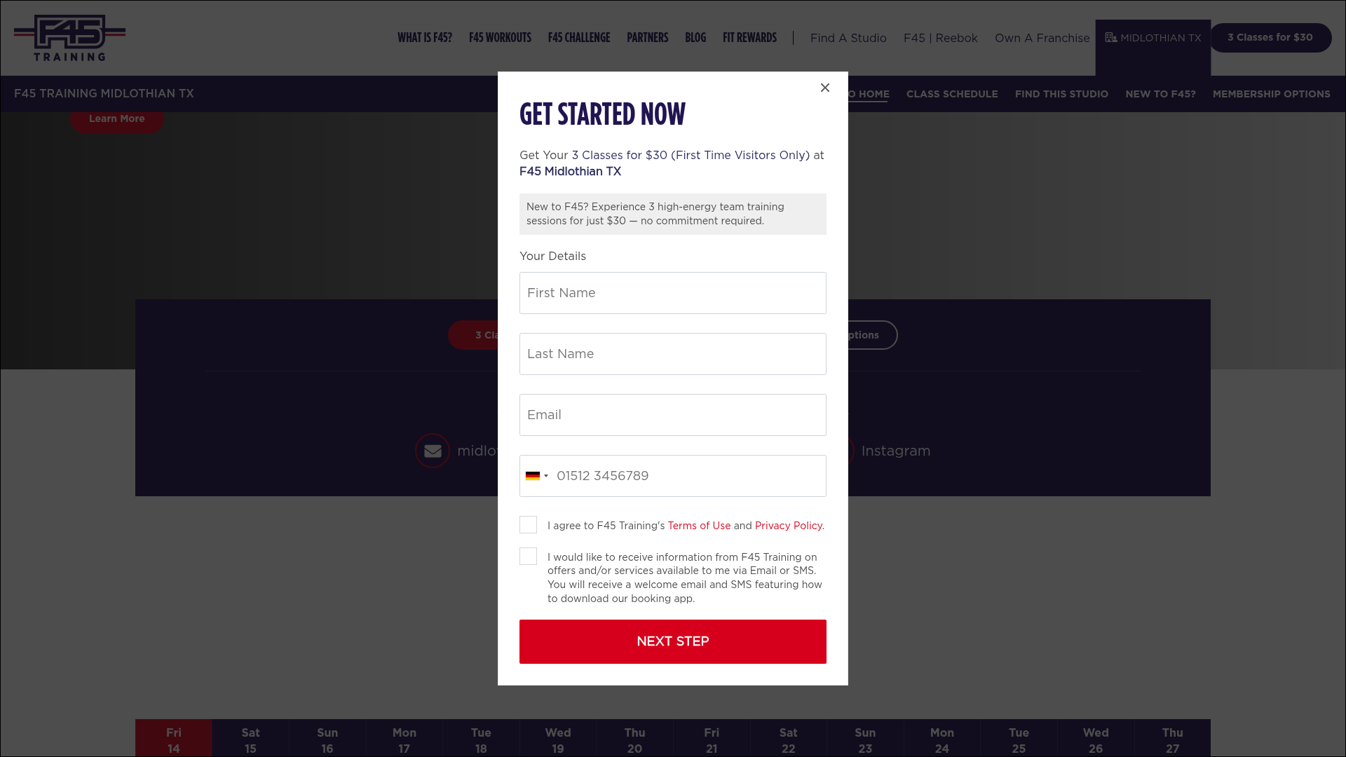Screen dimensions: 1346x757
Task: Click the email envelope icon
Action: coord(433,451)
